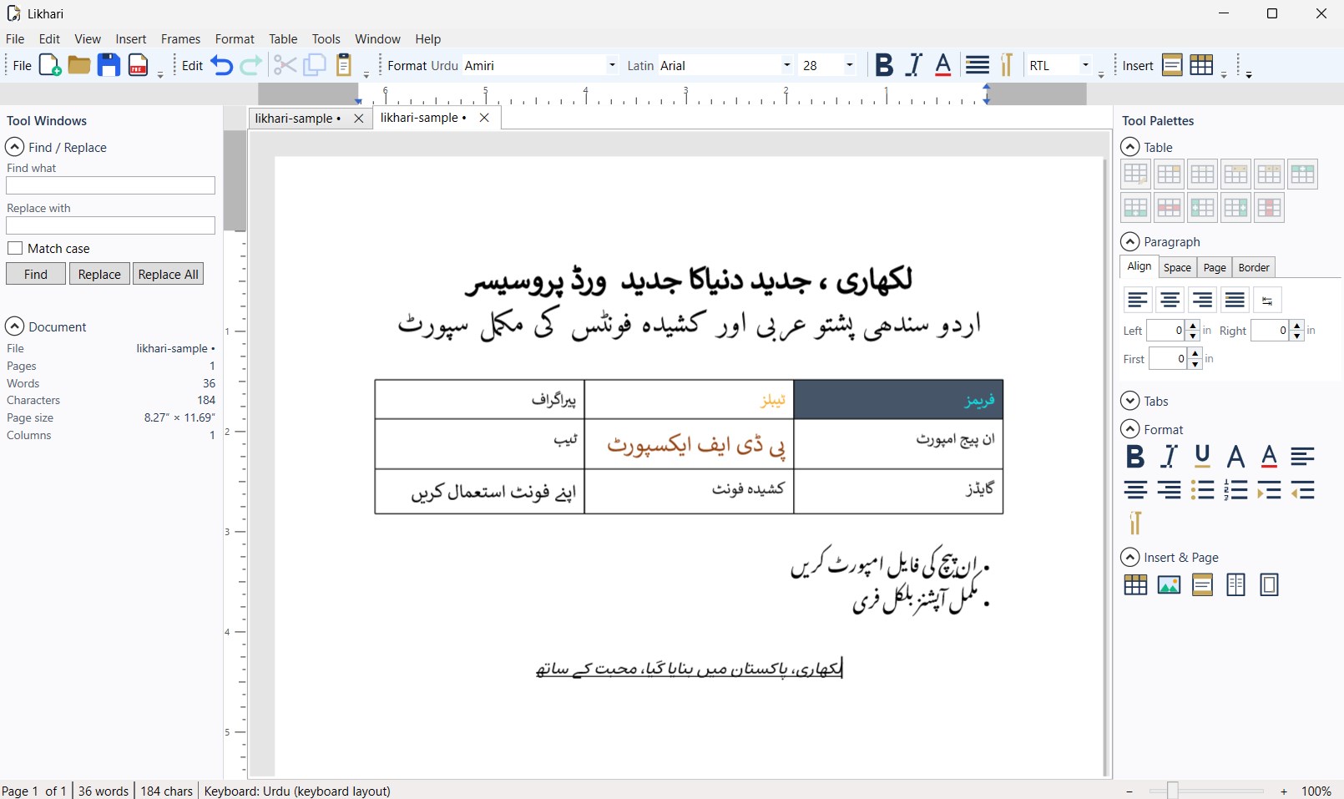Viewport: 1344px width, 799px height.
Task: Align paragraph right in the Paragraph palette
Action: [1202, 300]
